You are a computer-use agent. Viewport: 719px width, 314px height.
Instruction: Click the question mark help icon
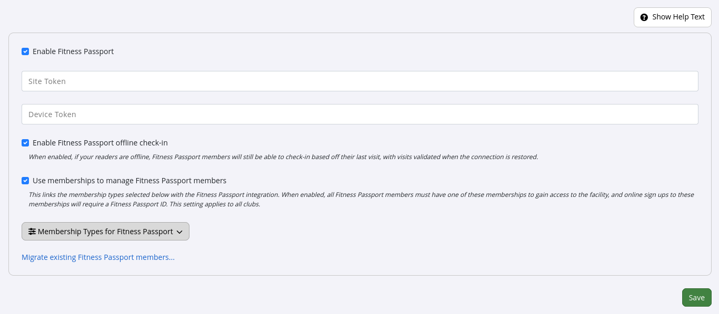click(x=644, y=17)
